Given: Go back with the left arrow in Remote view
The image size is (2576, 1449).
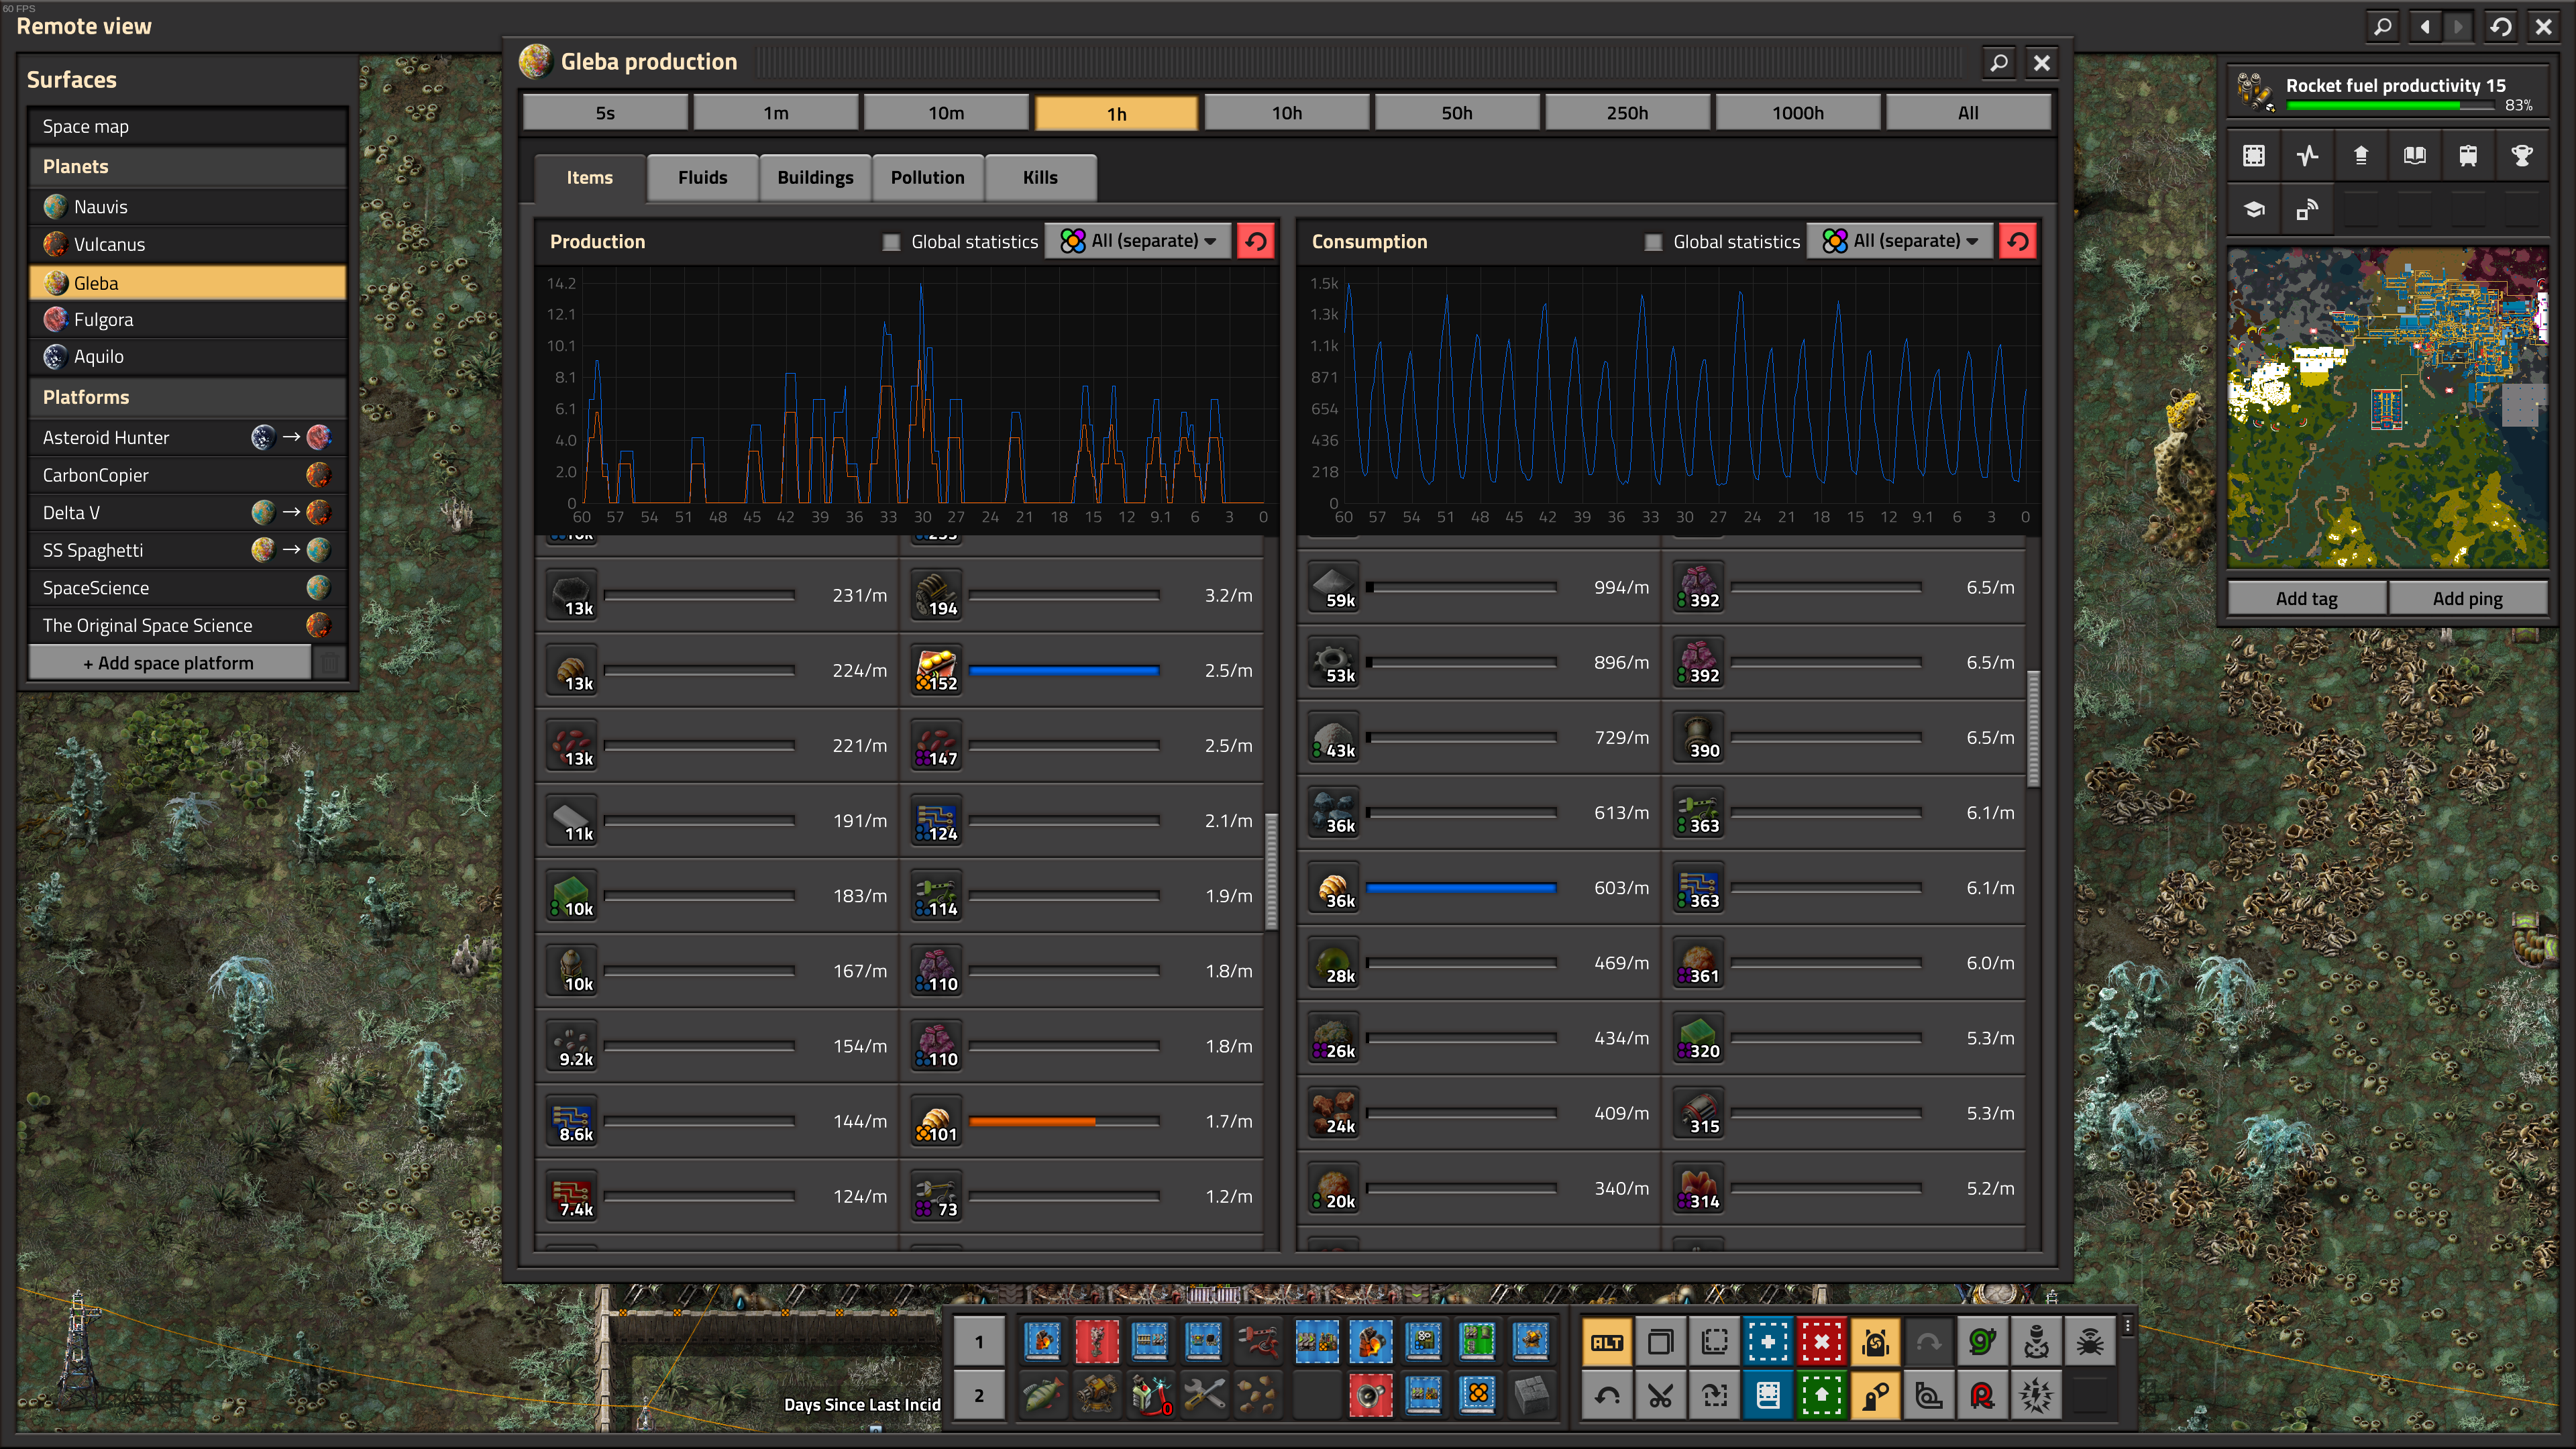Looking at the screenshot, I should pyautogui.click(x=2424, y=26).
